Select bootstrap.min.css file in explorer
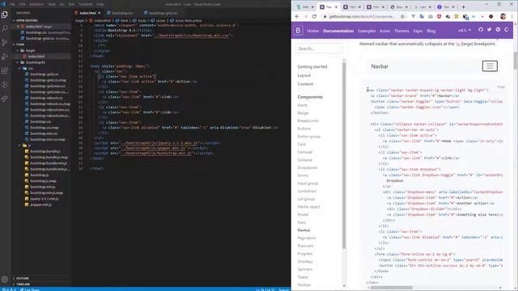518x291 pixels. 41,133
